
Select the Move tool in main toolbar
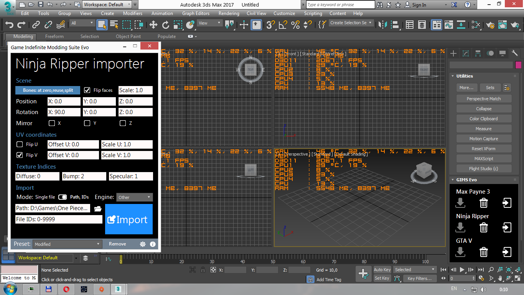[x=153, y=25]
